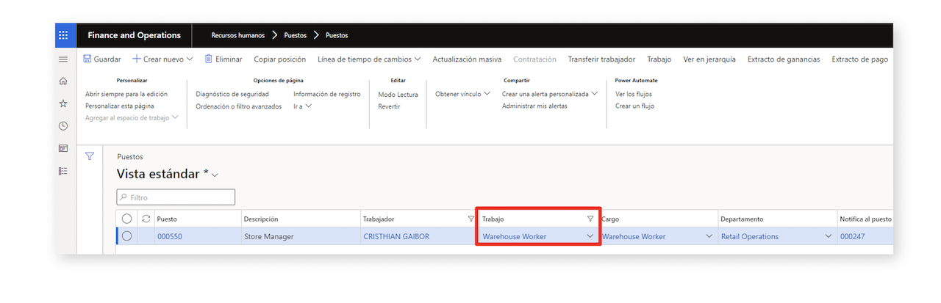
Task: Expand the hamburger navigation menu
Action: 63,59
